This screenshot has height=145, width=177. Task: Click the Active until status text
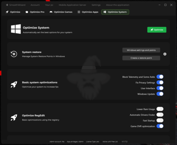tap(110, 142)
